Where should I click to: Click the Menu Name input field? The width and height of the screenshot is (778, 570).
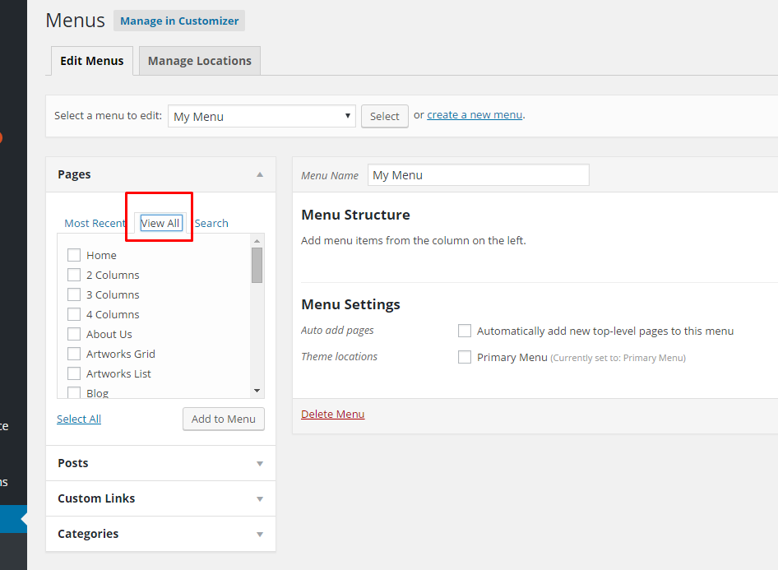click(x=479, y=175)
